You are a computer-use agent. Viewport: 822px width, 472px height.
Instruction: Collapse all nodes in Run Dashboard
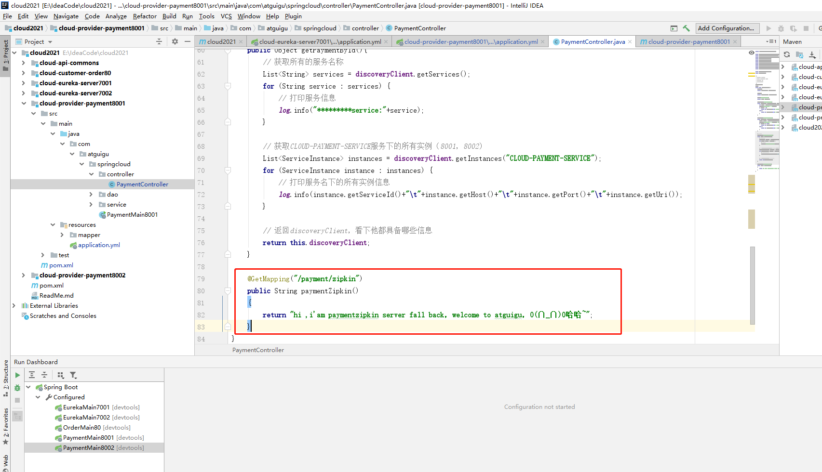point(44,375)
